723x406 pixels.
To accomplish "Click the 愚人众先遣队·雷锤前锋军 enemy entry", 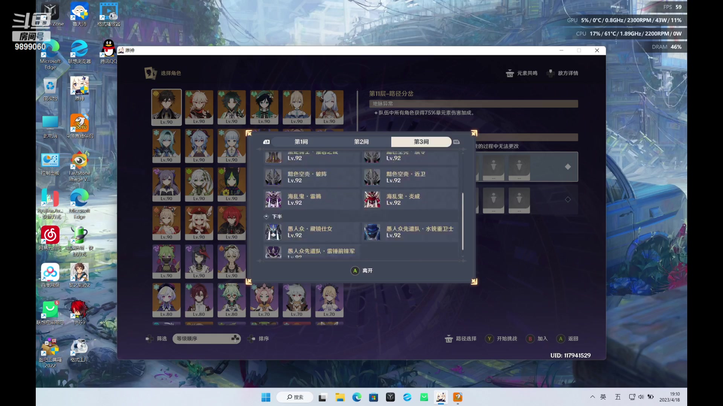I will point(312,252).
